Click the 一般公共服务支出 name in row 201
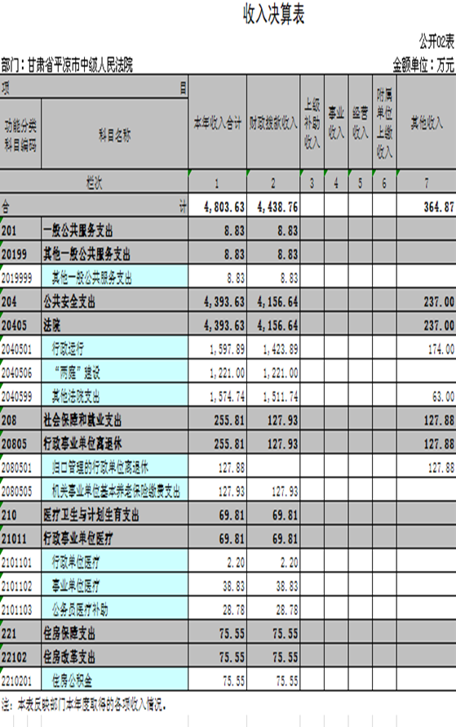 coord(77,230)
